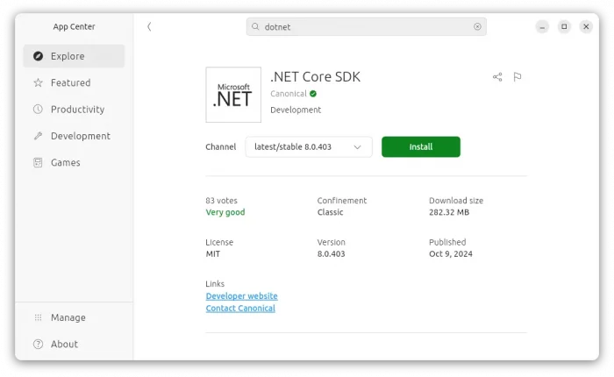614x377 pixels.
Task: Open the Featured section
Action: pyautogui.click(x=74, y=82)
